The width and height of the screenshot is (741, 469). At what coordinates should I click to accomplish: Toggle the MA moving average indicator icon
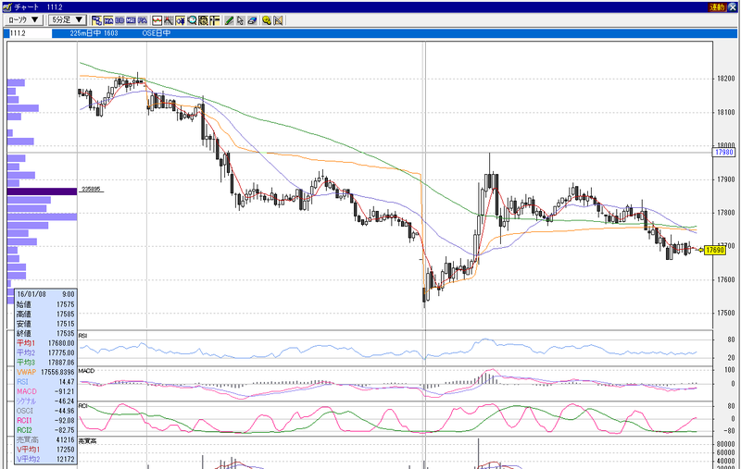(x=108, y=20)
